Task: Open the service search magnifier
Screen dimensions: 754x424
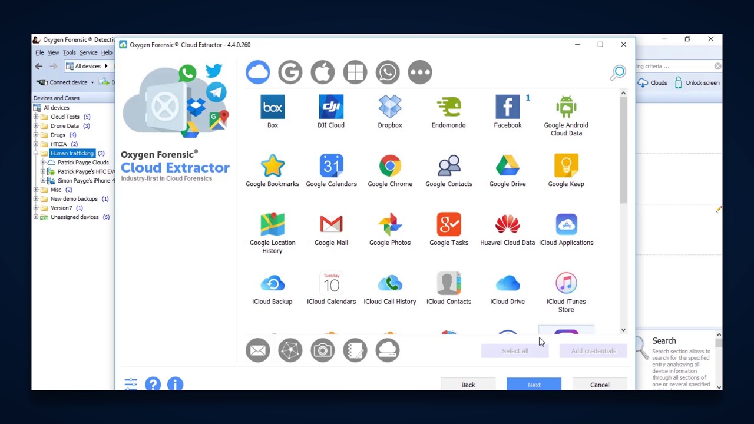Action: (x=618, y=72)
